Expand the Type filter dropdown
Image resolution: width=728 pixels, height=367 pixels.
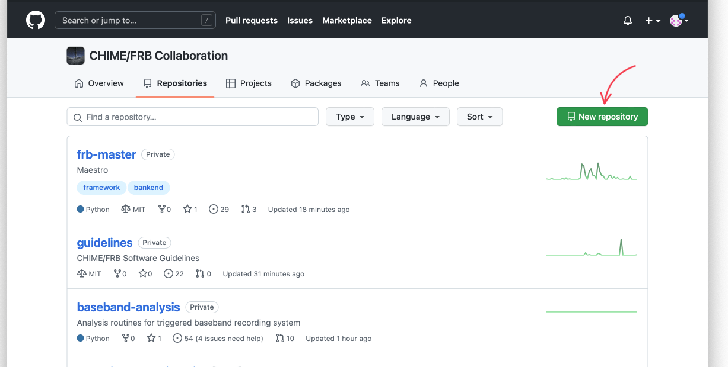point(349,117)
